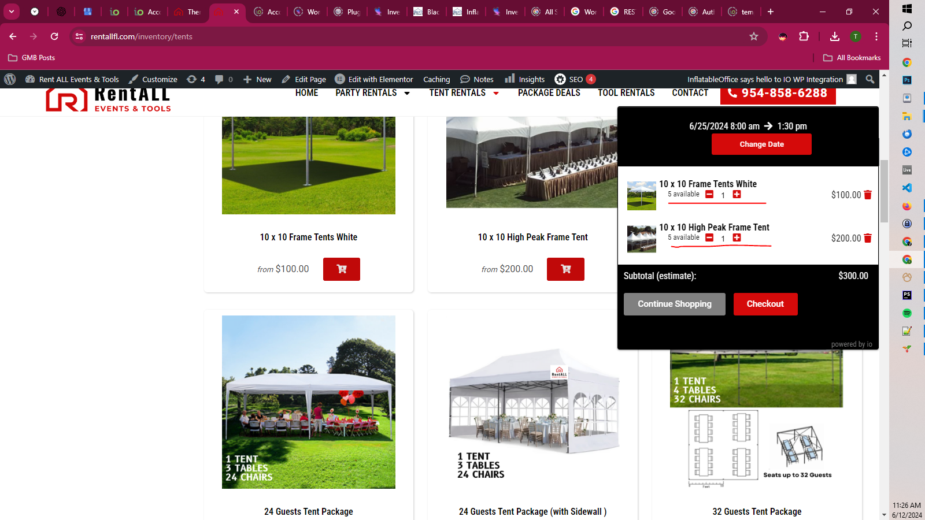The width and height of the screenshot is (925, 520).
Task: Go to Package Deals menu item
Action: (x=549, y=93)
